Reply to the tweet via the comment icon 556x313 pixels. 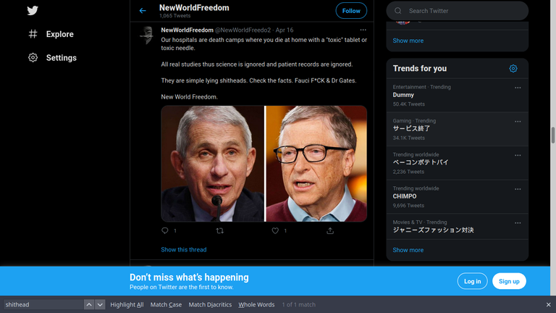(165, 230)
